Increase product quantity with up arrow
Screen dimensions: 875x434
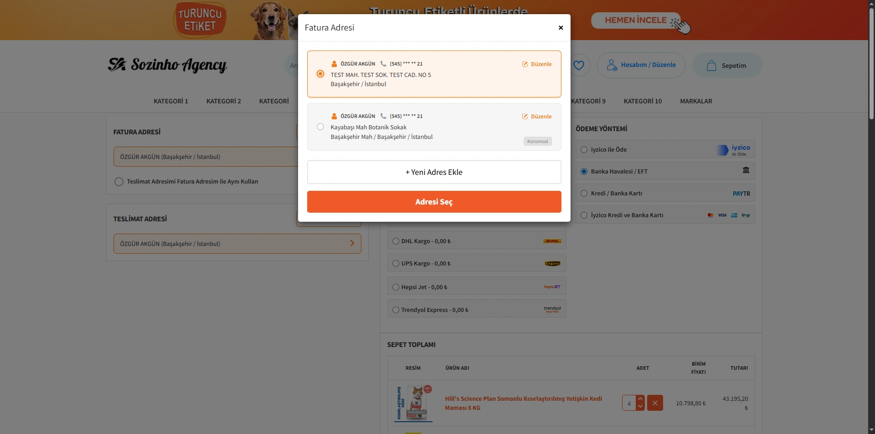pos(640,399)
